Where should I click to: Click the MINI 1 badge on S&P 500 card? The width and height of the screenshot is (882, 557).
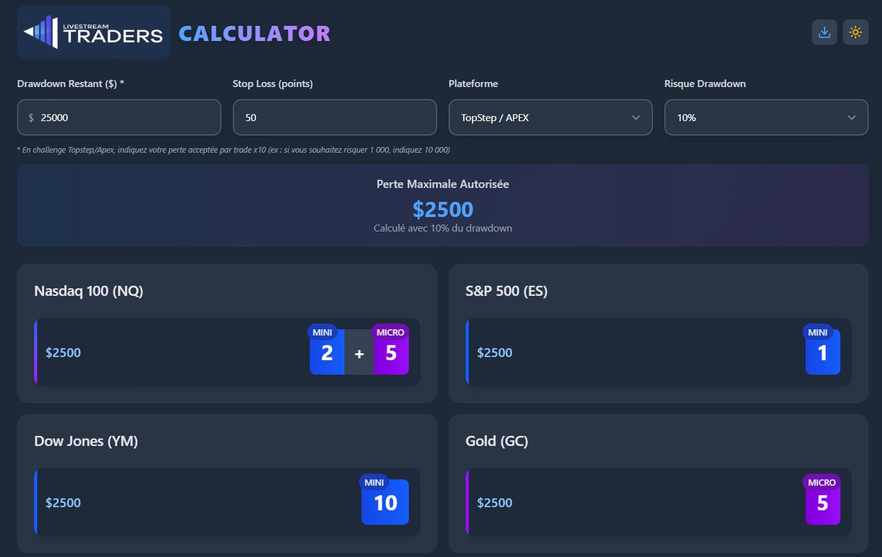point(823,352)
